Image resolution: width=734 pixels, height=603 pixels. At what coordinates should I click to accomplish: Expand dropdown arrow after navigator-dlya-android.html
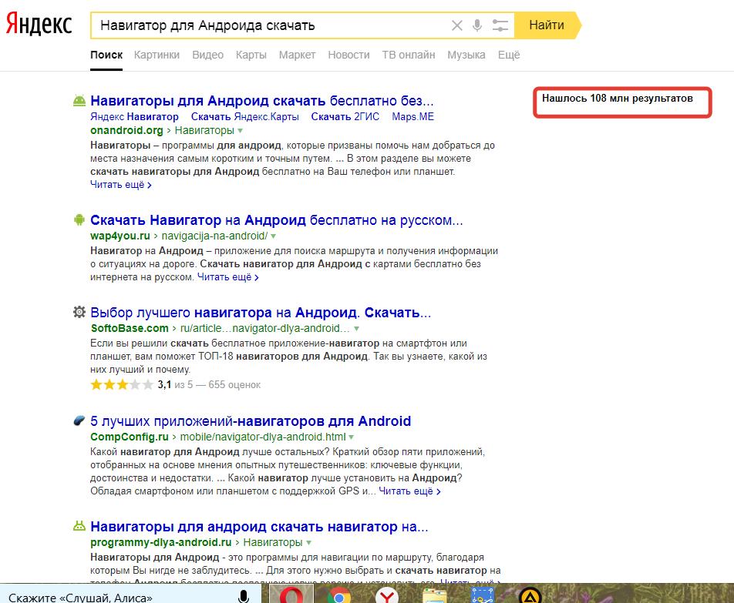(351, 437)
